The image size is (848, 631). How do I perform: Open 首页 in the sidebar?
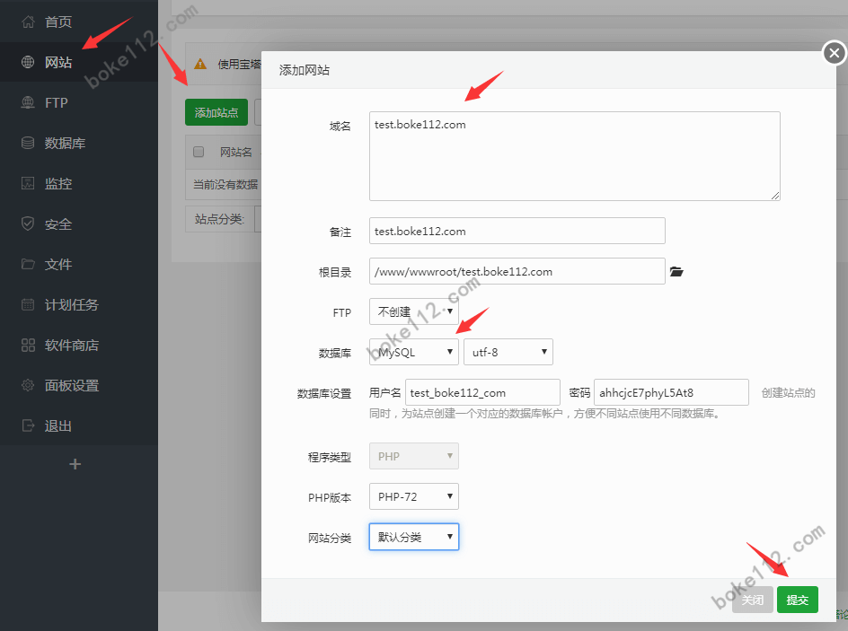[79, 22]
